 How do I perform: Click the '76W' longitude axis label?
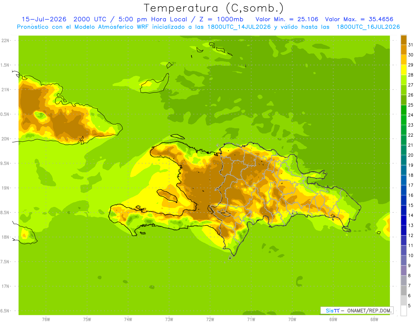46,319
